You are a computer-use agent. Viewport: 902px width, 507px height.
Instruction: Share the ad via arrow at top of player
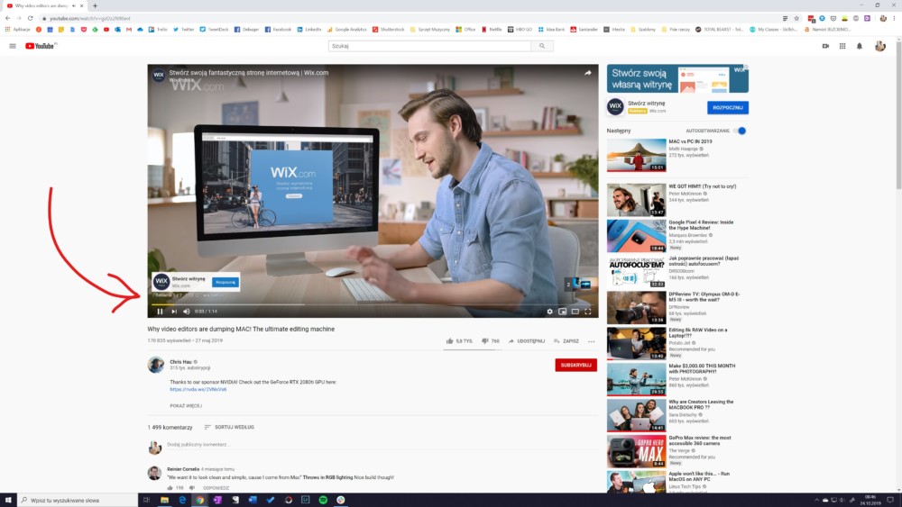588,73
